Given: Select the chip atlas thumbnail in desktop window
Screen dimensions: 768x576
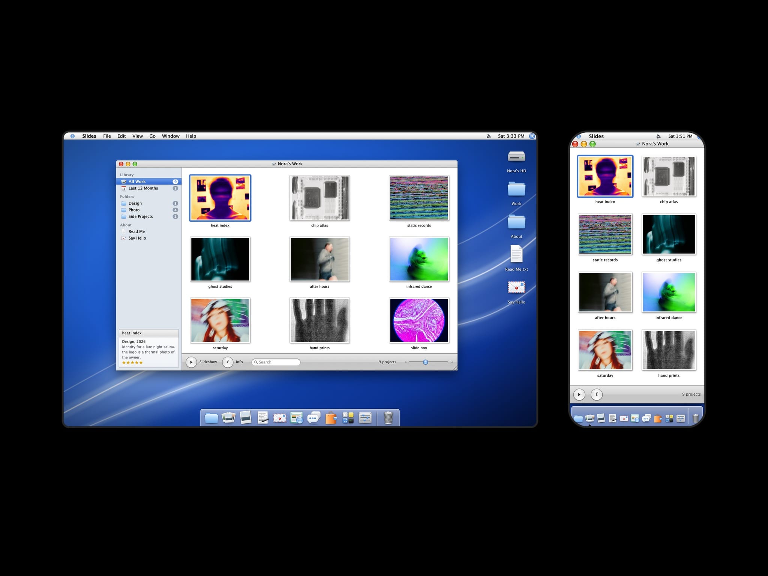Looking at the screenshot, I should click(x=319, y=198).
